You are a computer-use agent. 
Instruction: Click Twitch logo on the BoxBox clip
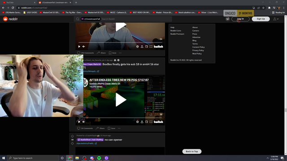point(158,122)
